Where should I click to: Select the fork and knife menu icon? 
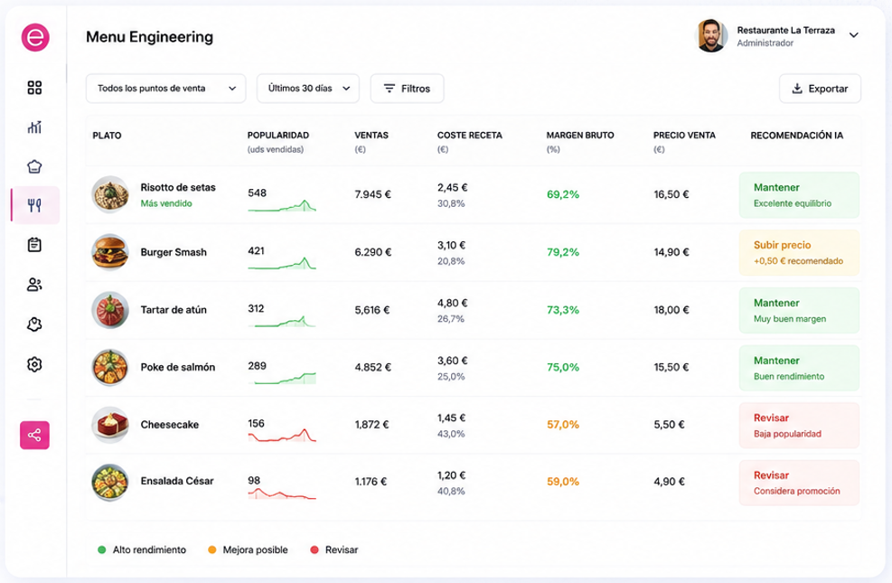pos(34,205)
